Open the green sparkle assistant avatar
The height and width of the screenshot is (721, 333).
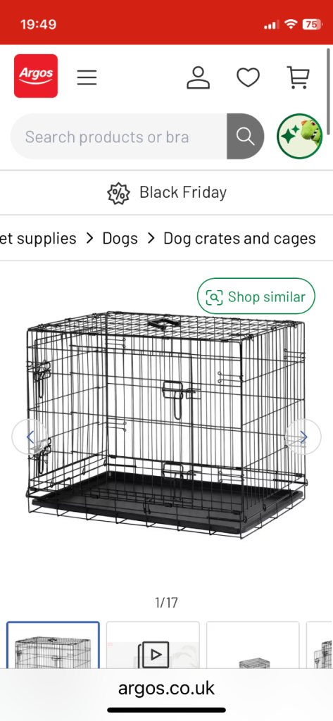[x=299, y=137]
